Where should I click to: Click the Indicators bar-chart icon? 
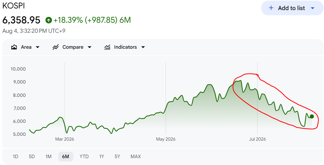pyautogui.click(x=107, y=47)
